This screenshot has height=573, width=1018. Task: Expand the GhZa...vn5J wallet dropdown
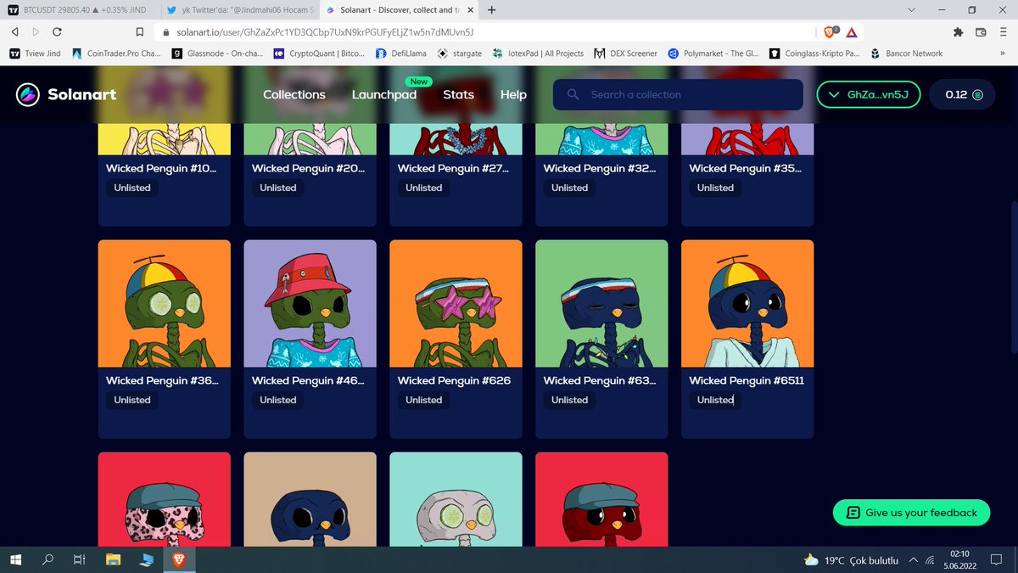tap(869, 94)
